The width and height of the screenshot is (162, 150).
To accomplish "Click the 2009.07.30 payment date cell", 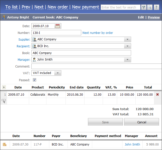I will coord(20,144).
